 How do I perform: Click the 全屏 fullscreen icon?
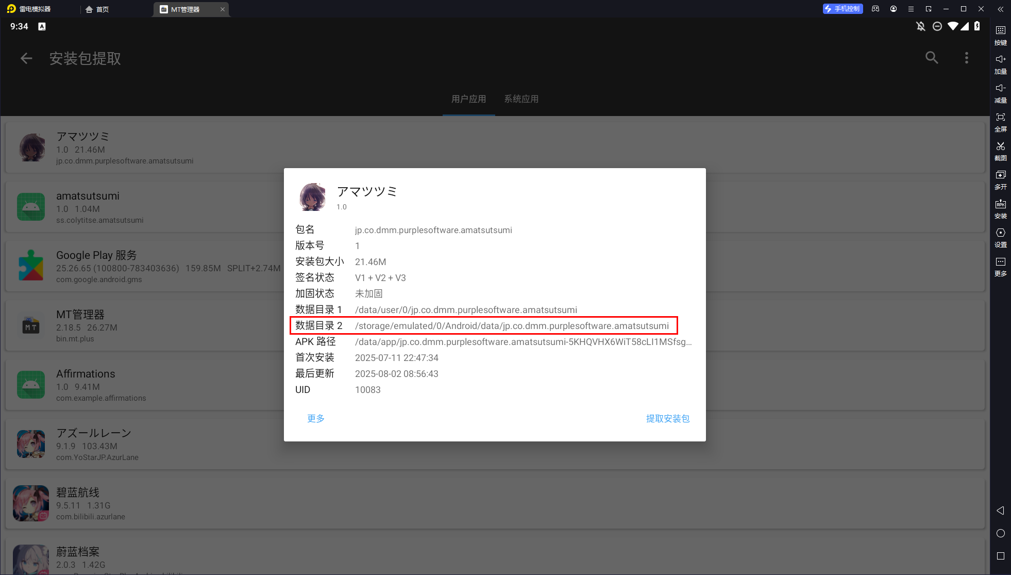click(1000, 118)
